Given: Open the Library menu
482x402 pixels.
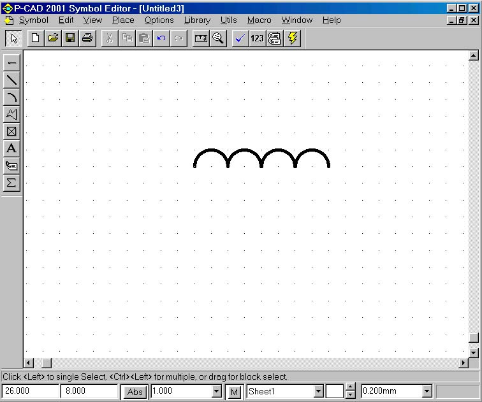Looking at the screenshot, I should click(197, 20).
